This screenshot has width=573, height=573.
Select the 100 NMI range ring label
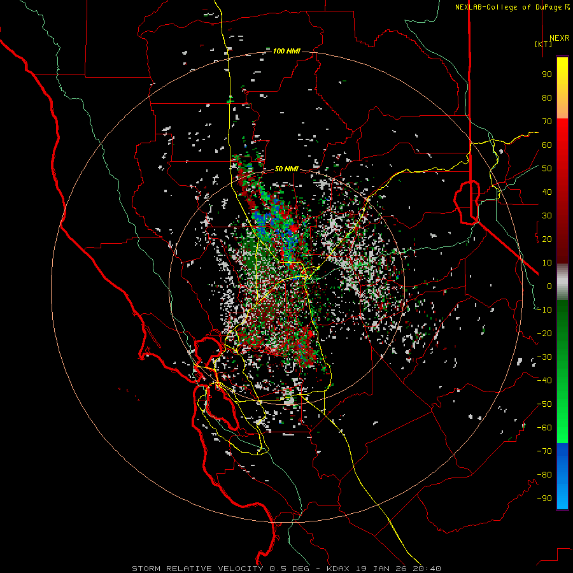tap(286, 51)
